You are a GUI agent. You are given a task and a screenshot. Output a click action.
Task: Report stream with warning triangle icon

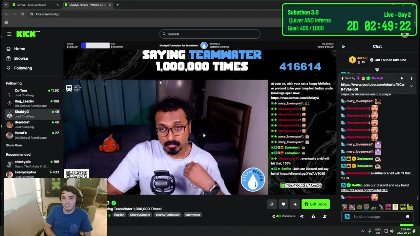(313, 216)
